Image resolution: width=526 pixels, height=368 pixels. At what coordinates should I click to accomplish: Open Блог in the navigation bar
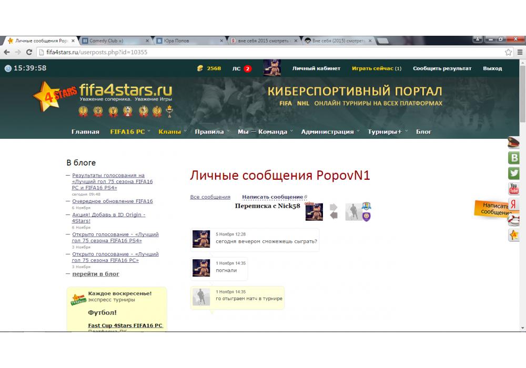click(x=423, y=132)
